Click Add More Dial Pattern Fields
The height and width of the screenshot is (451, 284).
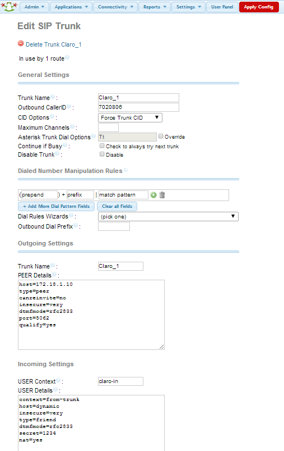(x=56, y=206)
